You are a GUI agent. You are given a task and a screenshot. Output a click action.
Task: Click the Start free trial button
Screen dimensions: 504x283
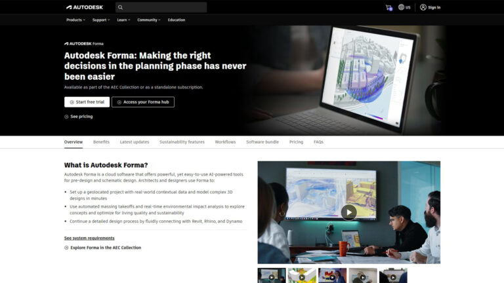87,102
